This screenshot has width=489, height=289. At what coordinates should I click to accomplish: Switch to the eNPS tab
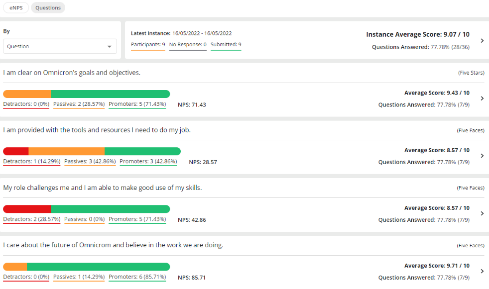point(16,8)
